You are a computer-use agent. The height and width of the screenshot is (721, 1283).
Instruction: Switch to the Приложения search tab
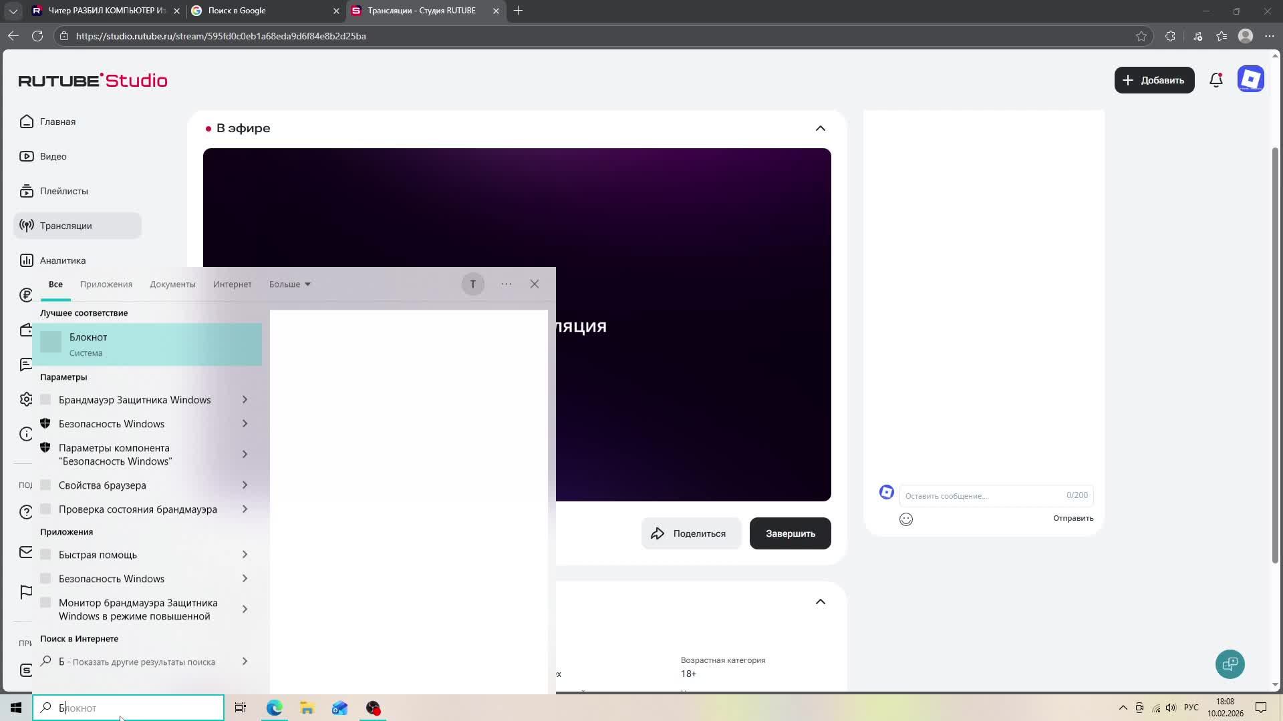coord(106,284)
